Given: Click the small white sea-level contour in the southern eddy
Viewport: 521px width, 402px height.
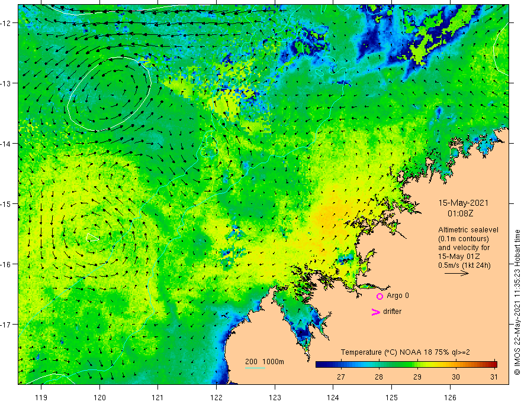Looking at the screenshot, I should click(92, 237).
